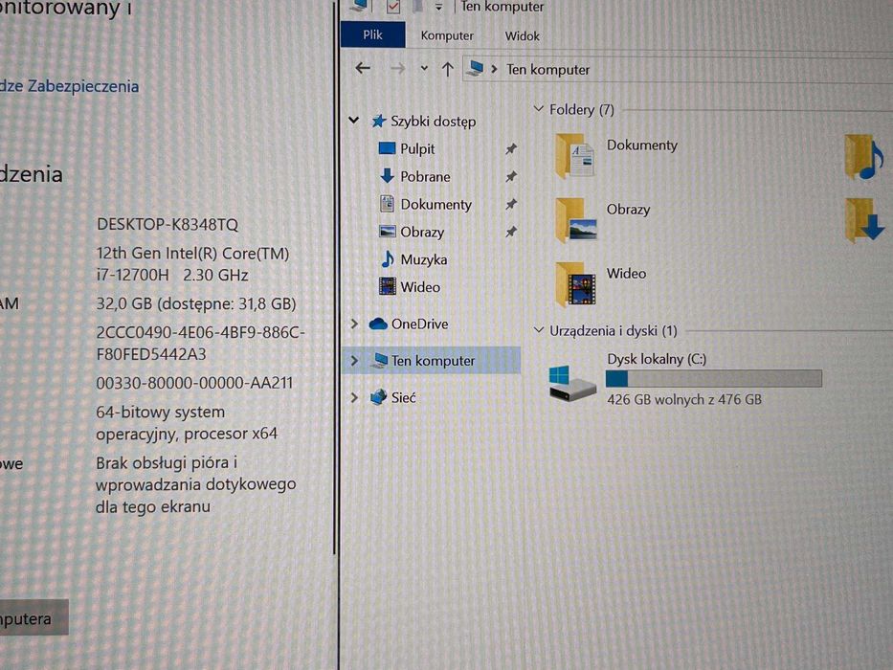The image size is (893, 670).
Task: Click the Pobrane download arrow icon
Action: pyautogui.click(x=387, y=175)
